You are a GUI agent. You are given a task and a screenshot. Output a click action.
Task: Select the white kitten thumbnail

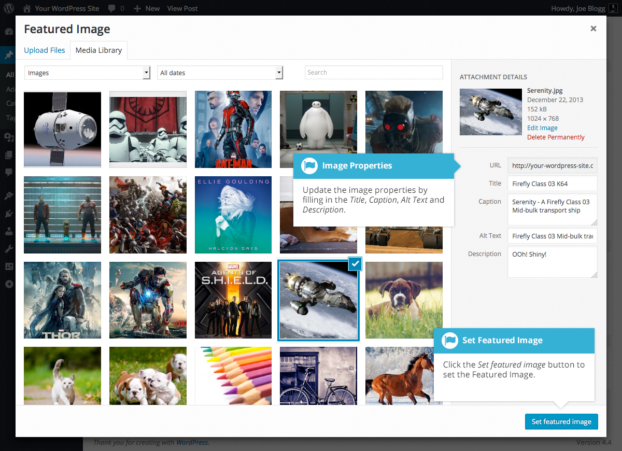tap(62, 376)
